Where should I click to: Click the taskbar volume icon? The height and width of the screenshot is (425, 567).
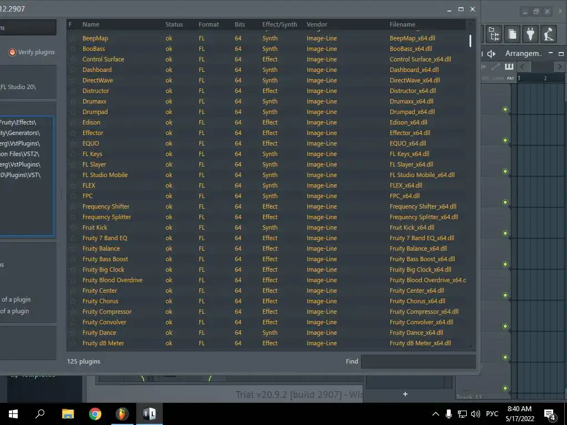476,414
